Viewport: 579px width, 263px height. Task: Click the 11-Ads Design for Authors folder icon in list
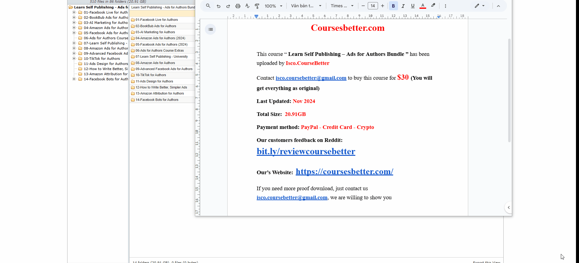(x=133, y=82)
